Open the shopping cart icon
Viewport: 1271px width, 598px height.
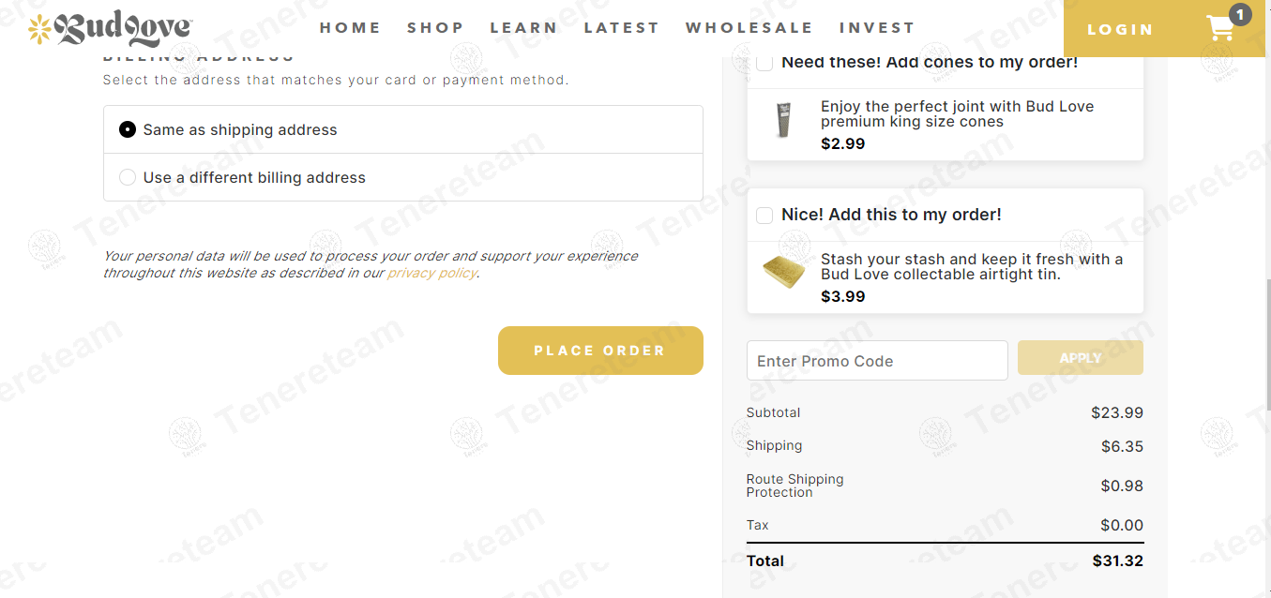coord(1220,29)
